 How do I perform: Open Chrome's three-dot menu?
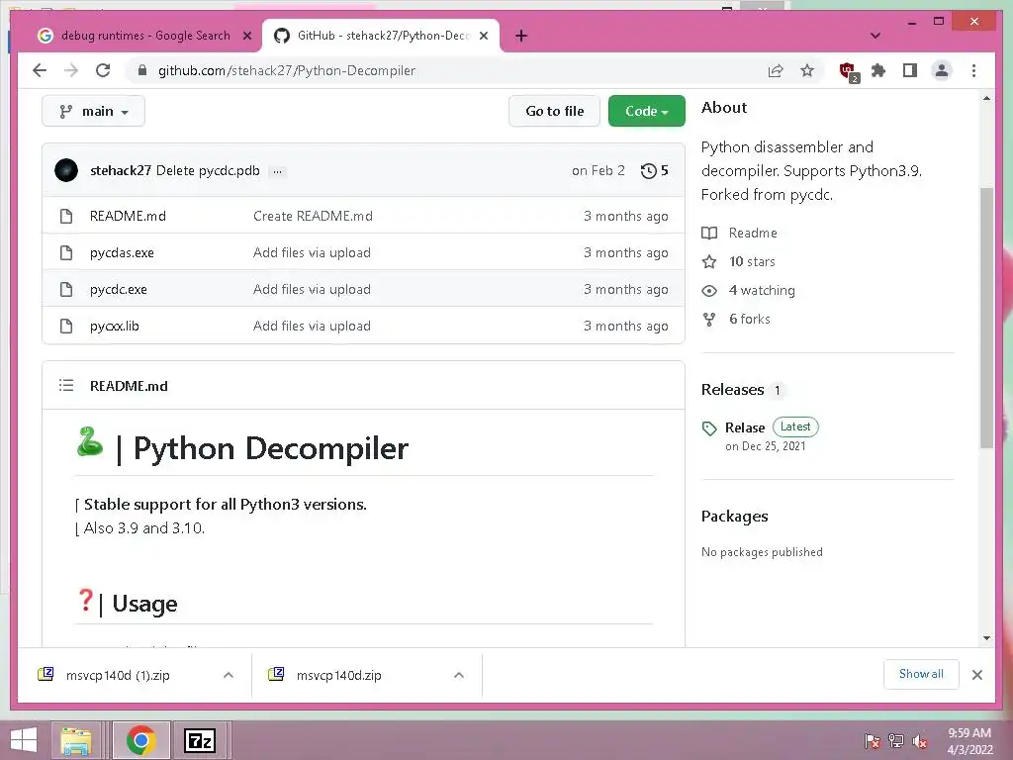973,70
